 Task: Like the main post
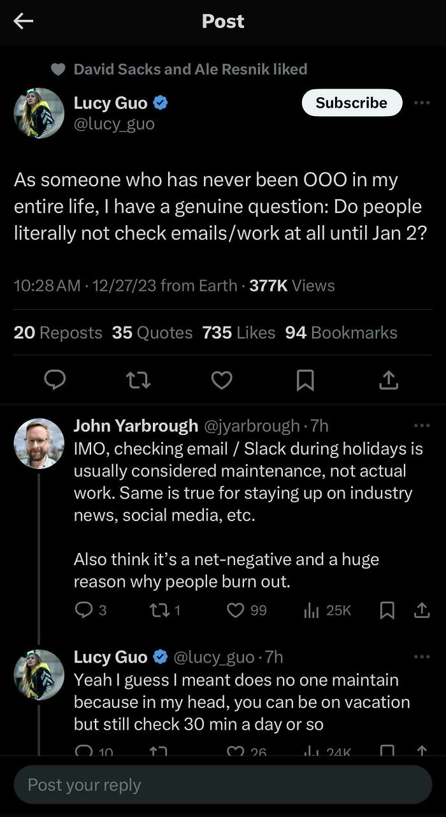pos(221,380)
